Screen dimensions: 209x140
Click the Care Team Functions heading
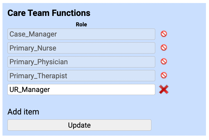49,13
